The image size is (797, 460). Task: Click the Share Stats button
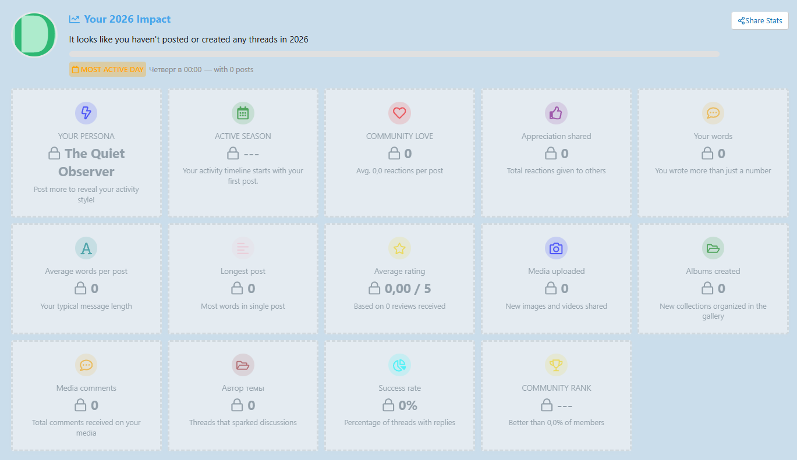(760, 20)
